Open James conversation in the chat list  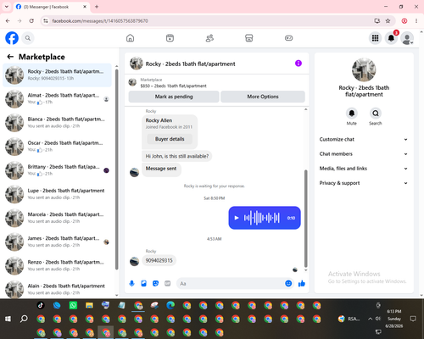pos(58,242)
